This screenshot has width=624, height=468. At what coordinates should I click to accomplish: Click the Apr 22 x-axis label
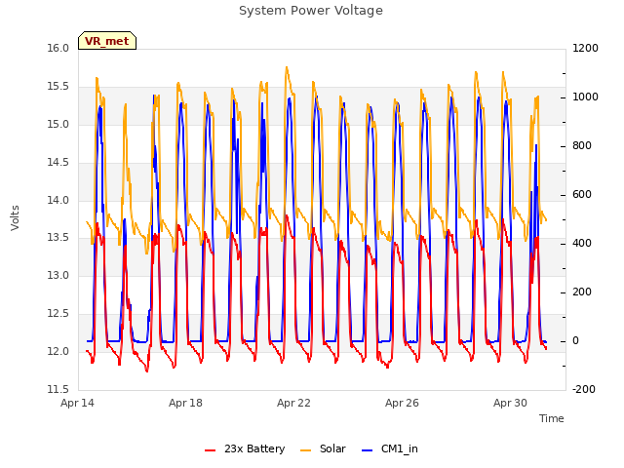[293, 403]
